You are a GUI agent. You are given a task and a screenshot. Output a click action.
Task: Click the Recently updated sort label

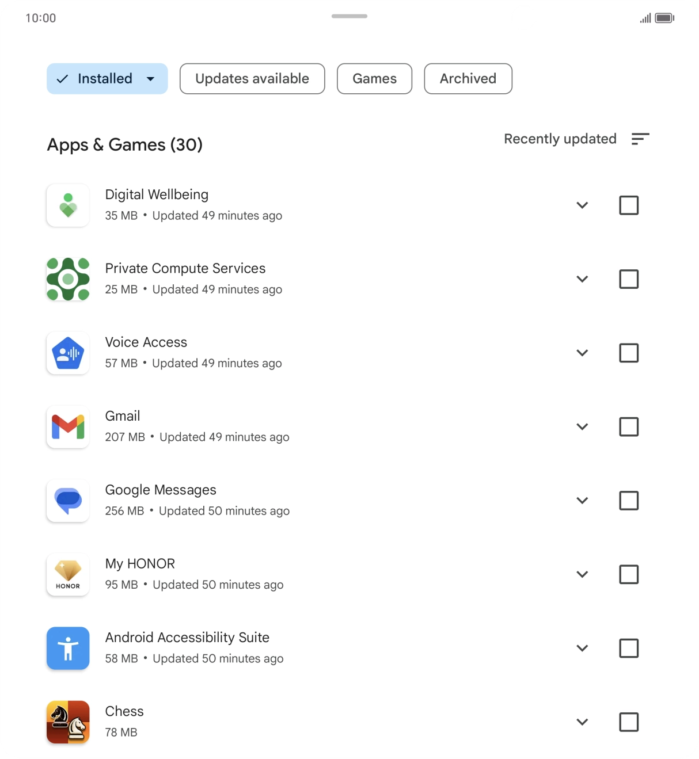pos(560,139)
